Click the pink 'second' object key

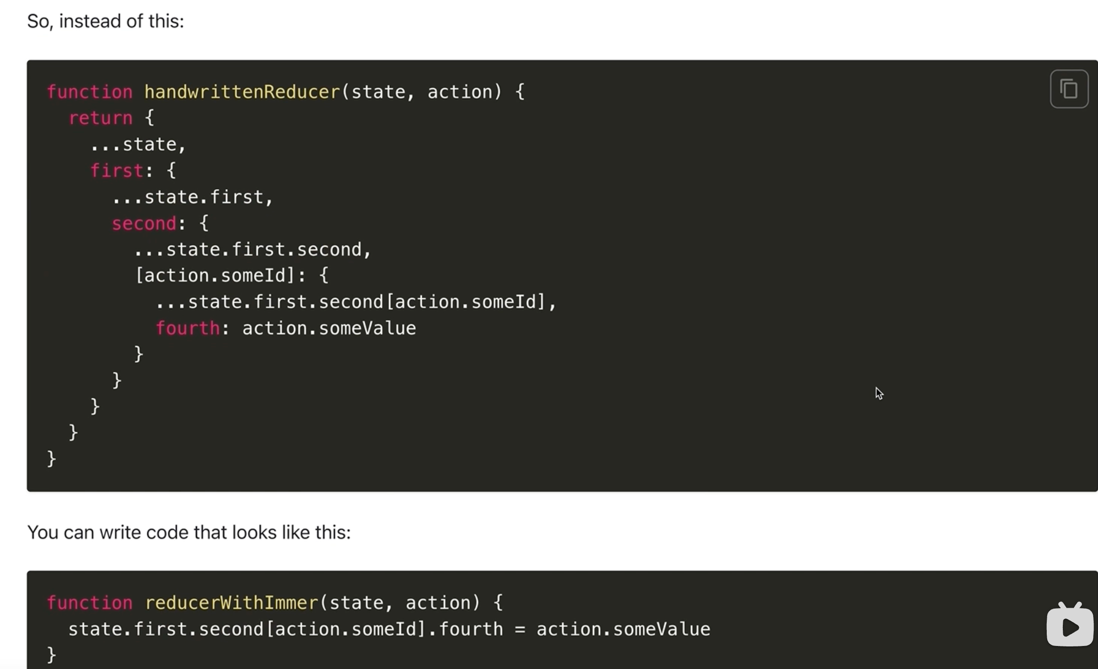point(144,223)
